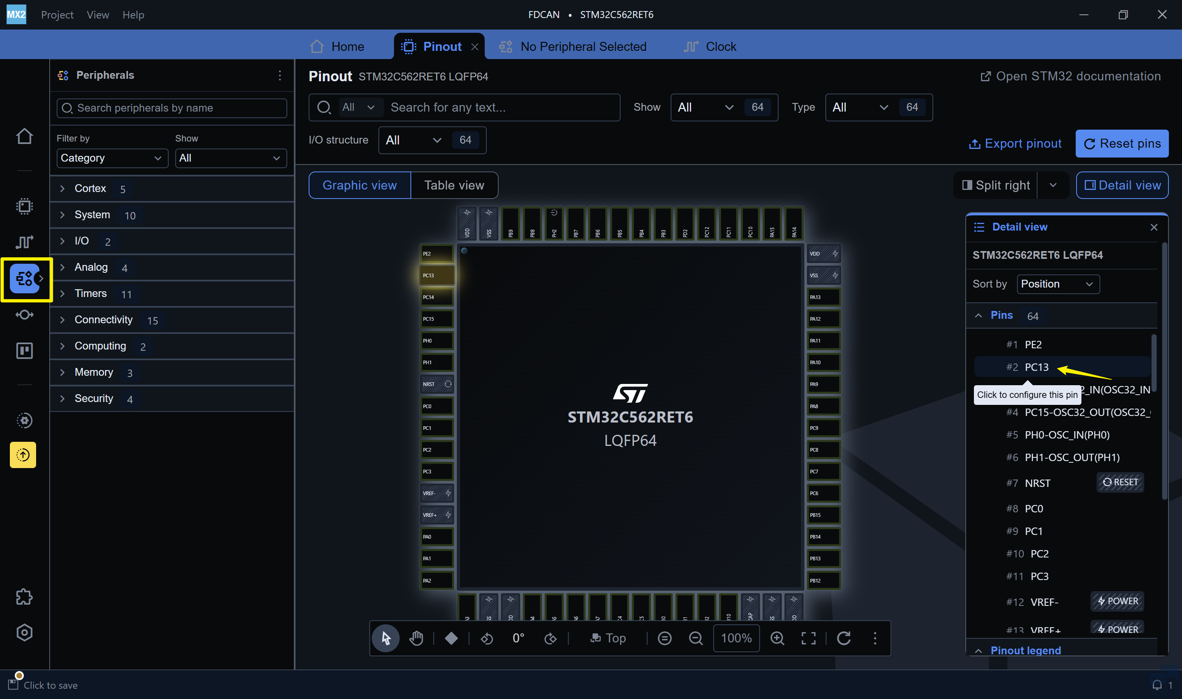Select the hand pan tool
Viewport: 1182px width, 699px height.
coord(417,638)
